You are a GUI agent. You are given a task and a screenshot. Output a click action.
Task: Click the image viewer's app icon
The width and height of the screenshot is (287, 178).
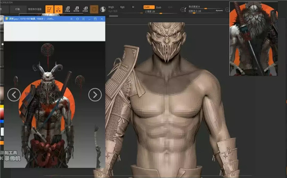(x=7, y=19)
